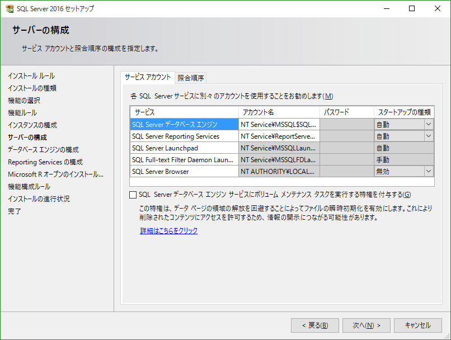This screenshot has width=451, height=340.
Task: Click account name field for SQL Server データベース エンジン
Action: point(279,125)
